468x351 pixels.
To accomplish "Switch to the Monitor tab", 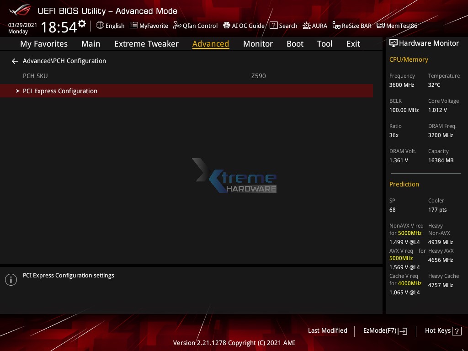I will pyautogui.click(x=258, y=43).
